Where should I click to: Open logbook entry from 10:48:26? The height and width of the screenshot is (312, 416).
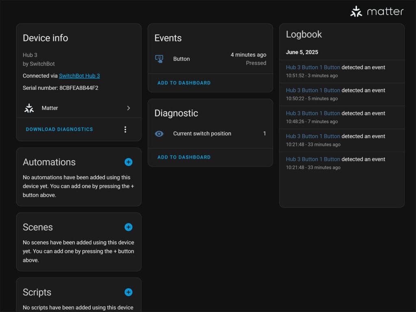coord(342,117)
